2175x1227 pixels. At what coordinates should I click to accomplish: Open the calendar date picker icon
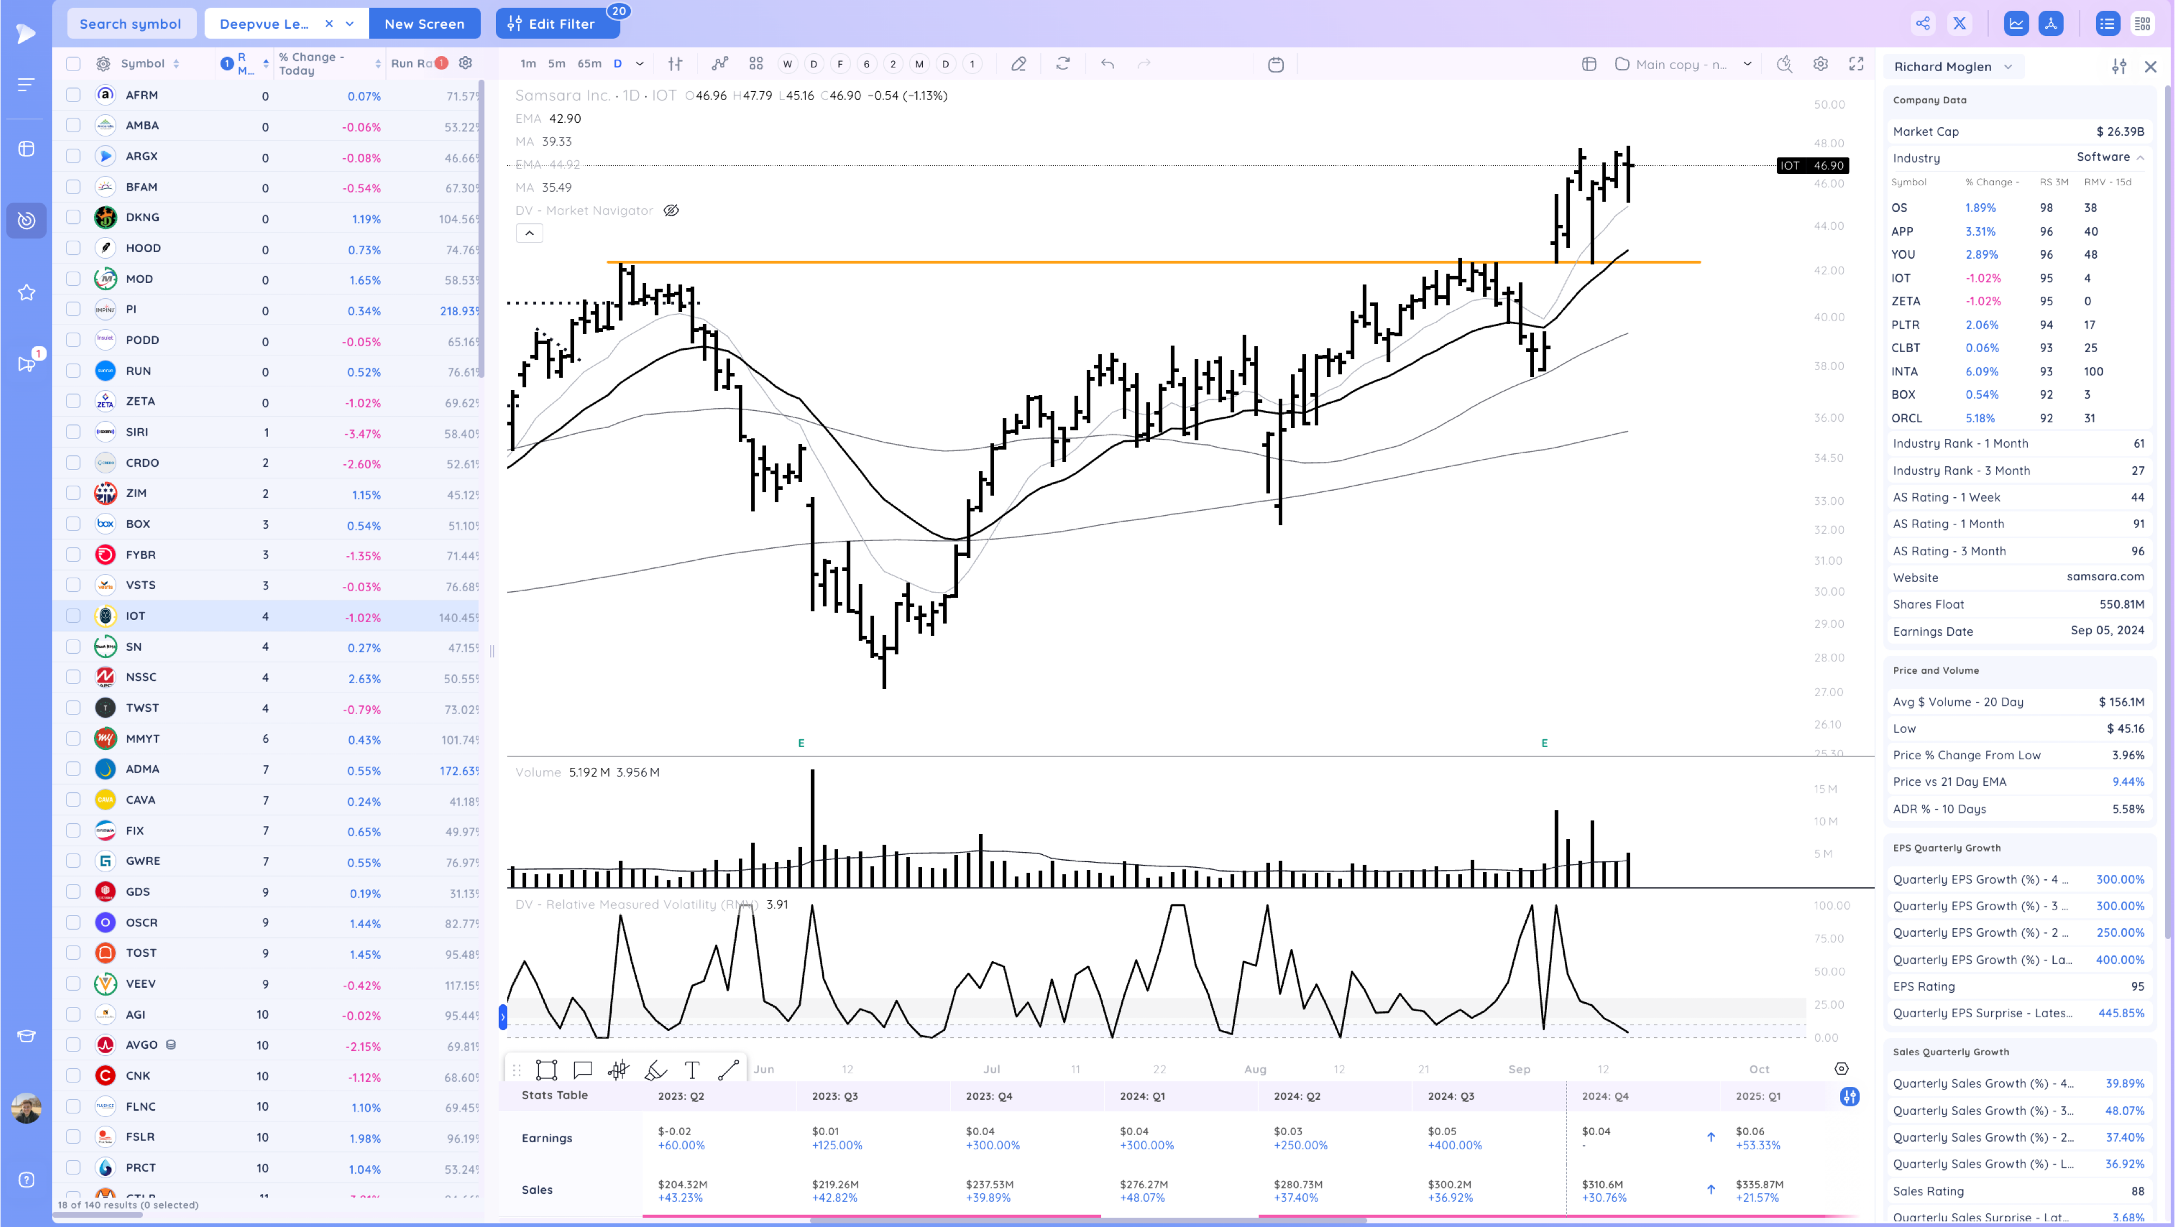coord(1275,64)
